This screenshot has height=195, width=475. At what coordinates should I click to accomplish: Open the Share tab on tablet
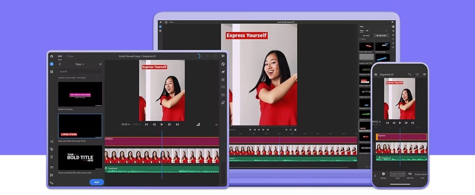point(71,56)
